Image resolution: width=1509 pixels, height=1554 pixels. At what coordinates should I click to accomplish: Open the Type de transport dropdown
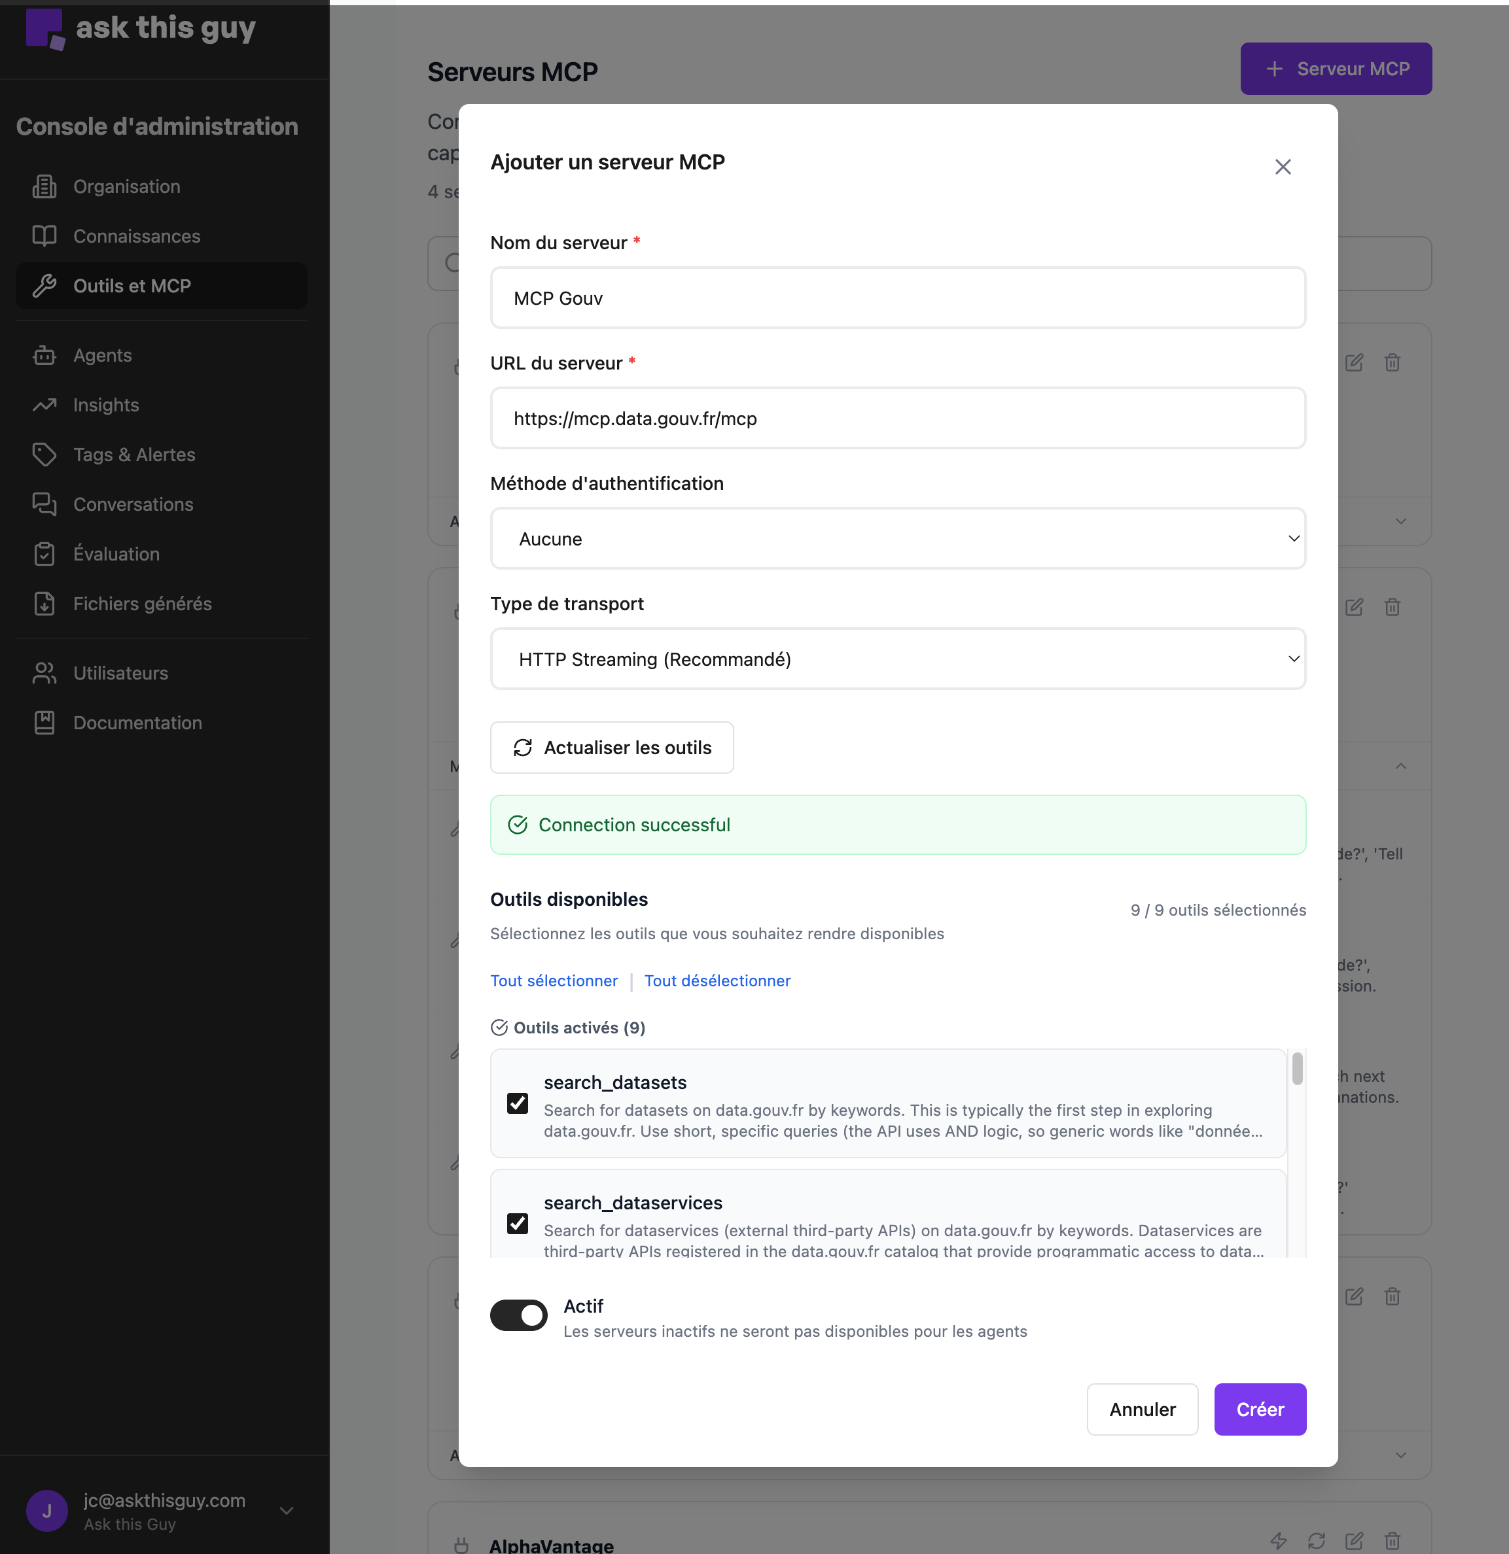[x=897, y=659]
